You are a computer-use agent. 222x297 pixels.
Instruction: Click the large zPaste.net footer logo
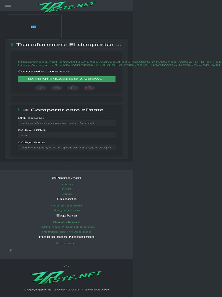[x=66, y=278]
